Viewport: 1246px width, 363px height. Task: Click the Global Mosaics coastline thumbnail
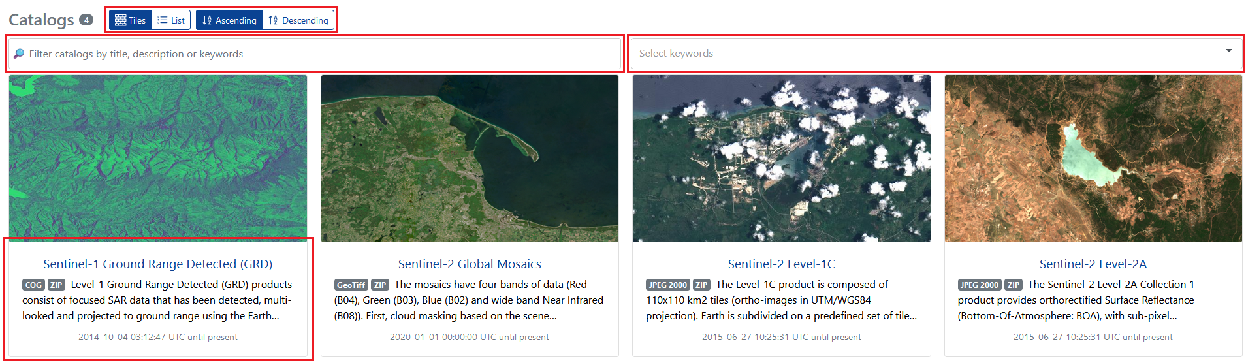470,159
